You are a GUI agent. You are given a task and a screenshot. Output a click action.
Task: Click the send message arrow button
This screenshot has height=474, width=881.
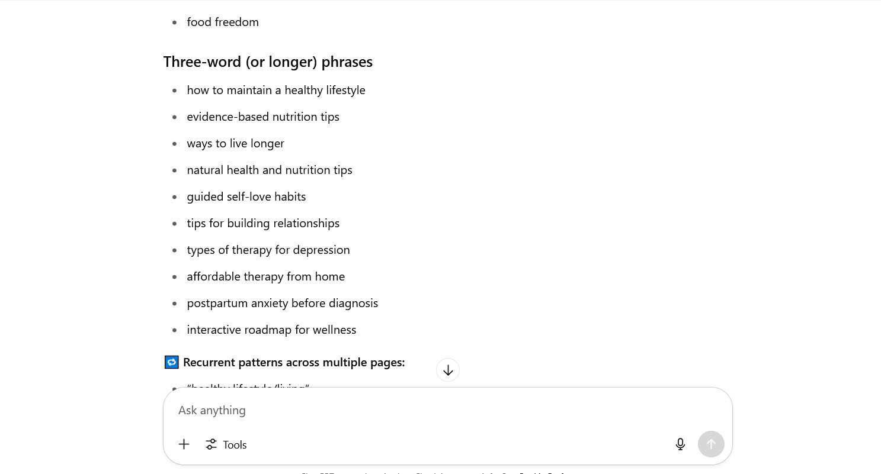(x=711, y=444)
